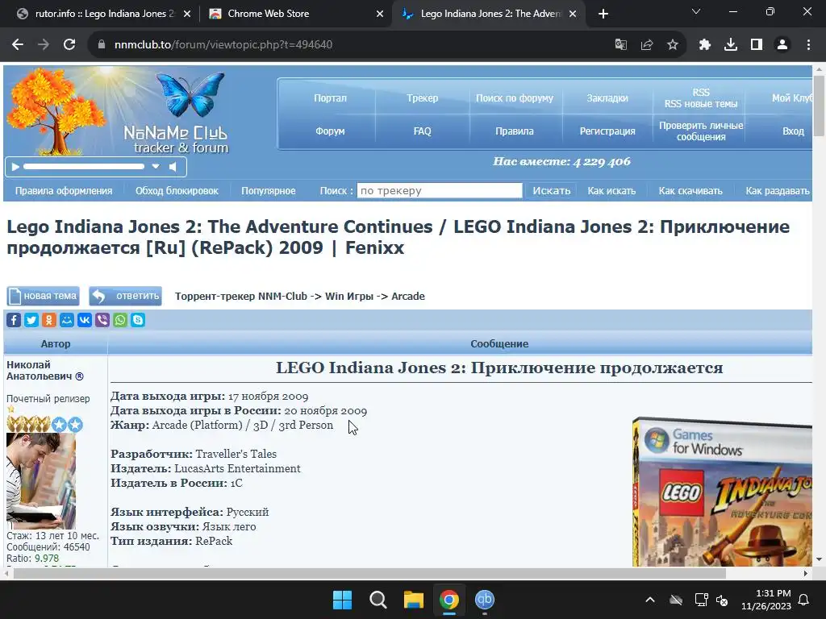Open Торрент-трекер NNM-Club breadcrumb
The image size is (826, 619).
(240, 297)
